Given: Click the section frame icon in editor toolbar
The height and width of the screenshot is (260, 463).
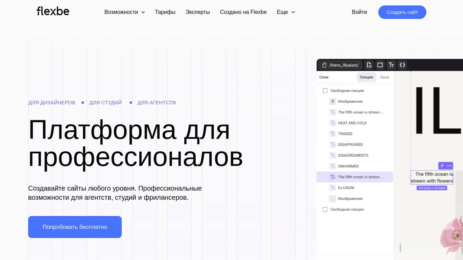Looking at the screenshot, I should point(380,65).
